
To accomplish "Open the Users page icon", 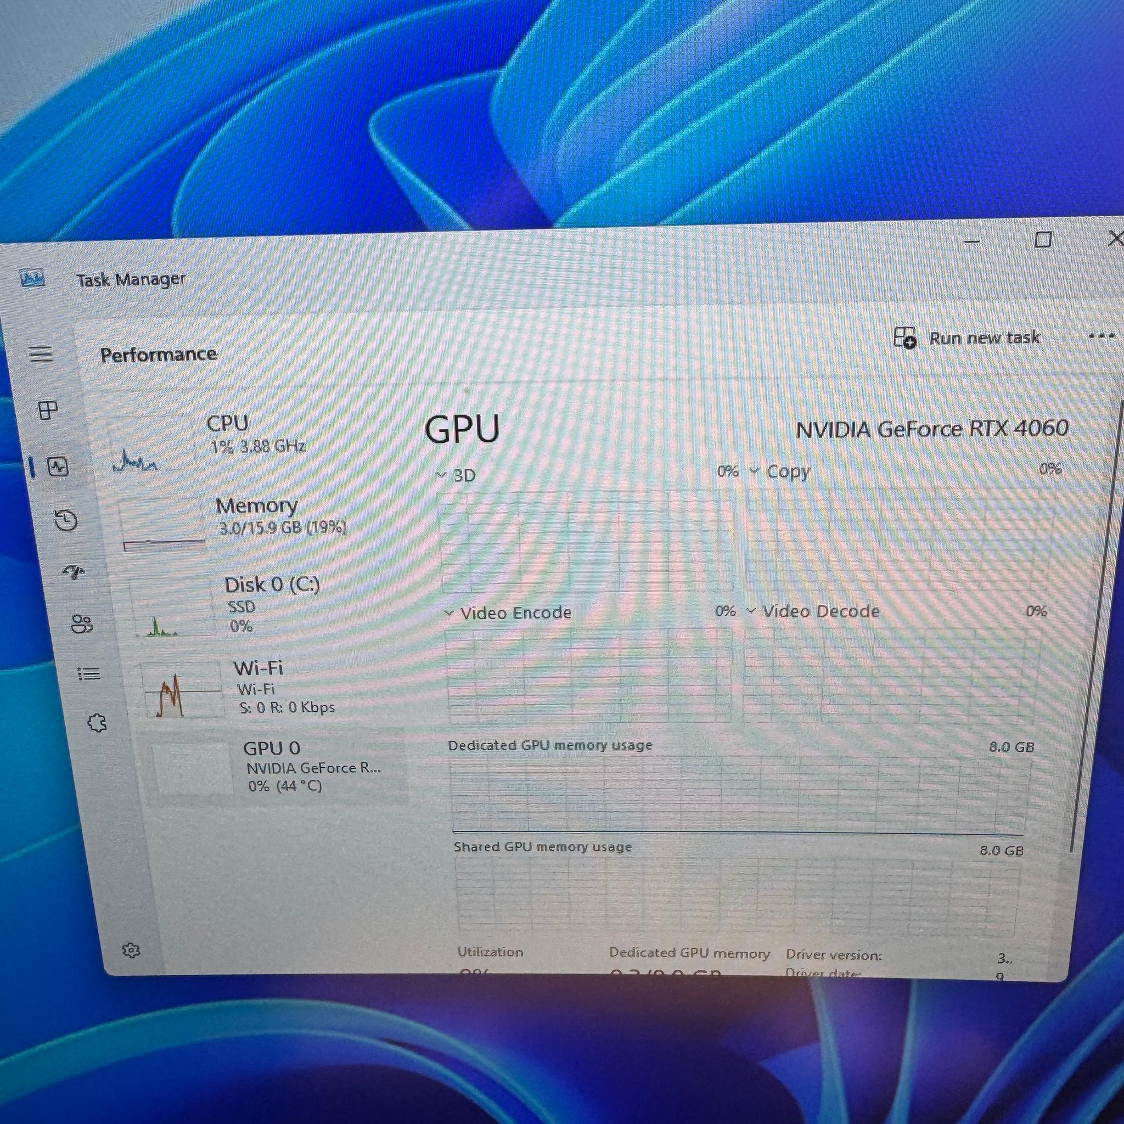I will [81, 623].
